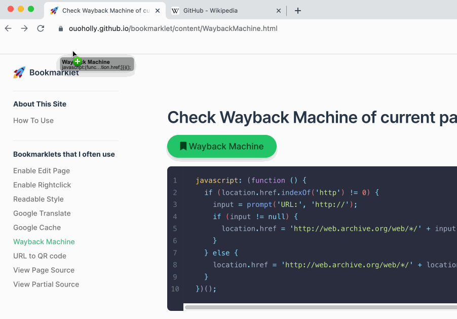This screenshot has height=319, width=457.
Task: Click the padlock icon in the address bar
Action: (x=61, y=28)
